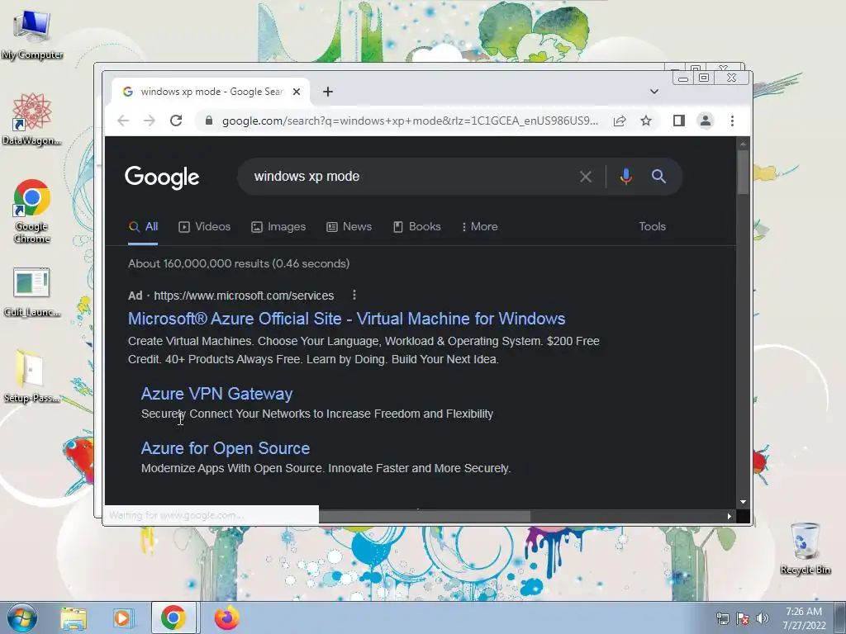The image size is (846, 634).
Task: Close the 'windows xp mode' tab
Action: pos(297,92)
